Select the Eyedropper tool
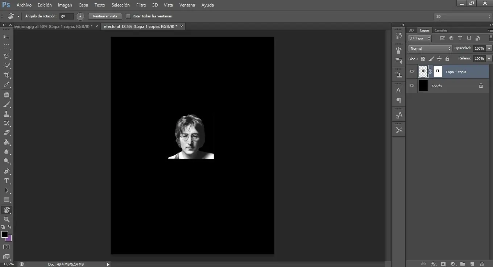The image size is (493, 267). tap(7, 85)
